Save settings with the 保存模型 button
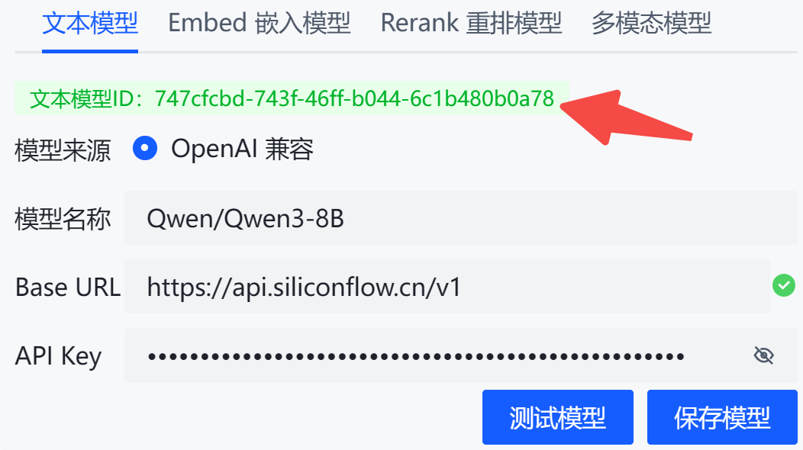The height and width of the screenshot is (450, 803). click(722, 417)
